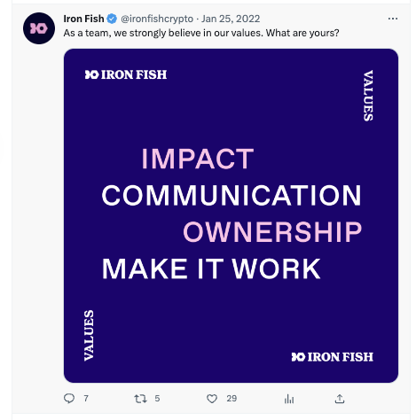Share the tweet via upload icon
This screenshot has width=416, height=420.
click(x=340, y=399)
